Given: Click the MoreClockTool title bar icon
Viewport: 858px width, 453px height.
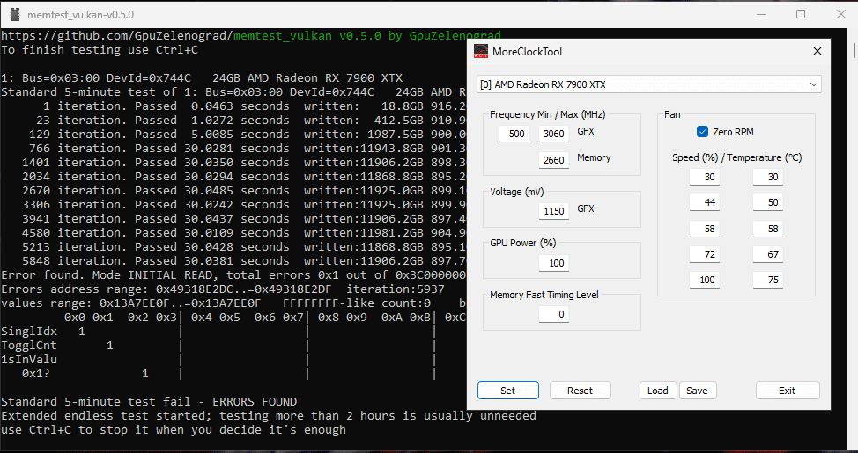Looking at the screenshot, I should coord(481,52).
